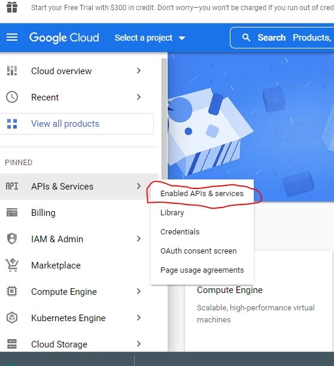Click the Search Products input field
334x366 pixels.
tap(282, 38)
